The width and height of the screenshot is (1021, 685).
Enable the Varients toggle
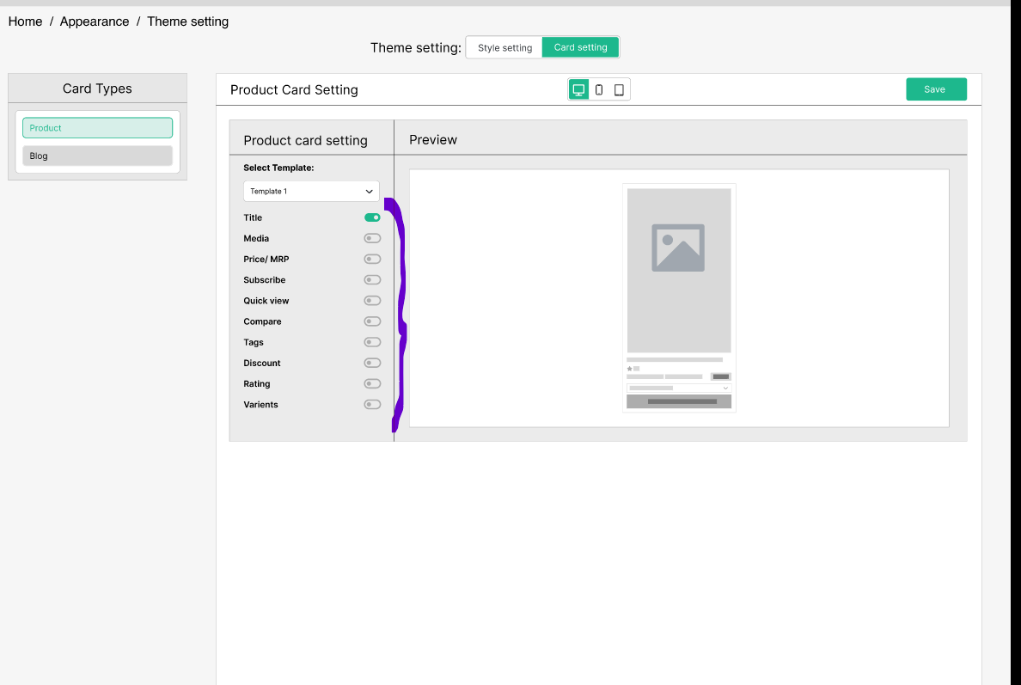click(372, 405)
